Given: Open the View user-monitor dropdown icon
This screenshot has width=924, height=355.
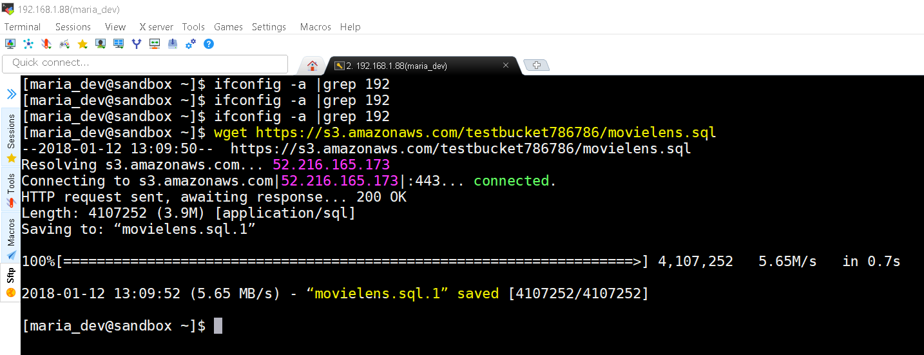Looking at the screenshot, I should point(101,44).
